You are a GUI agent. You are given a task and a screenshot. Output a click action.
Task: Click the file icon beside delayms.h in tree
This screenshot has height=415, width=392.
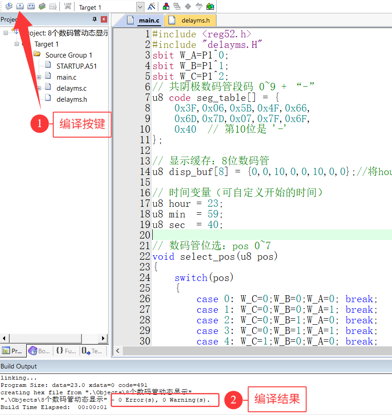(x=48, y=98)
